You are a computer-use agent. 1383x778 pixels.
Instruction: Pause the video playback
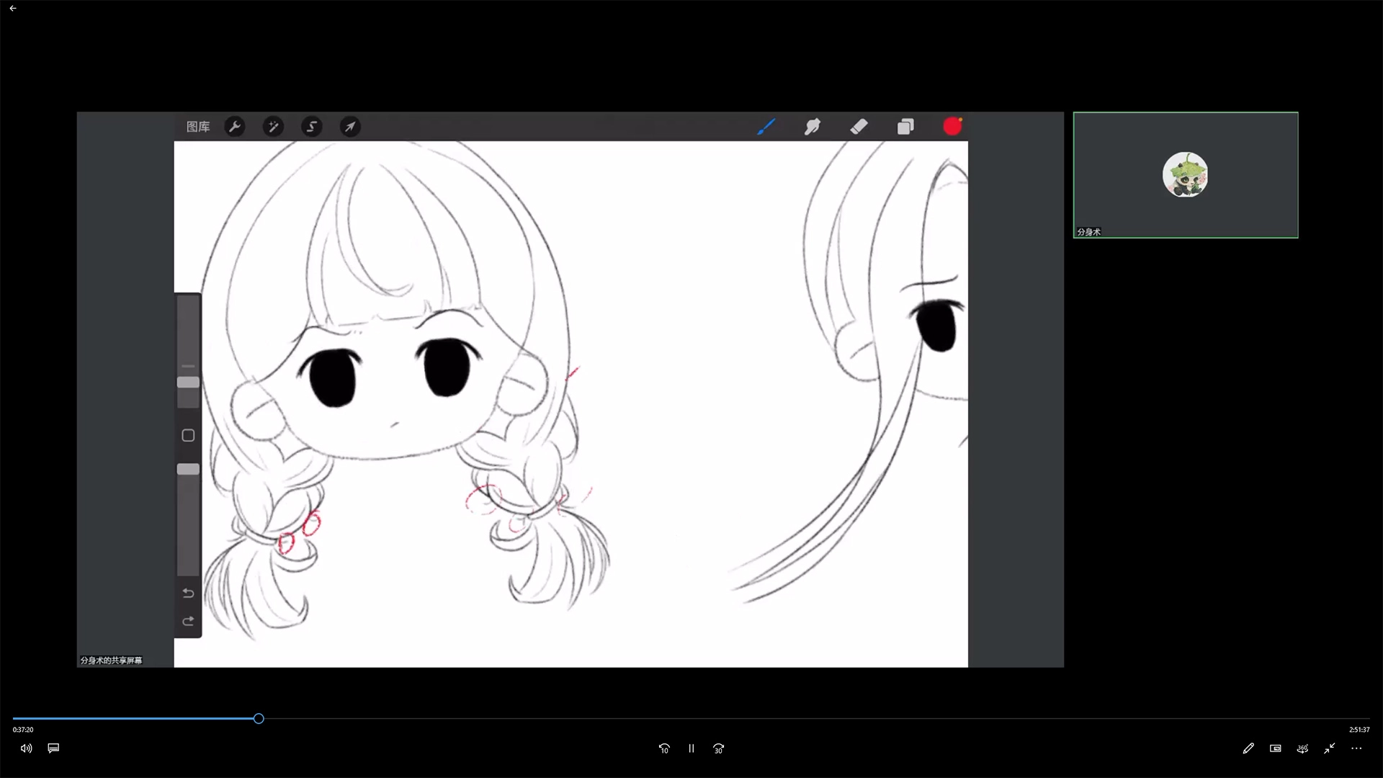(691, 748)
